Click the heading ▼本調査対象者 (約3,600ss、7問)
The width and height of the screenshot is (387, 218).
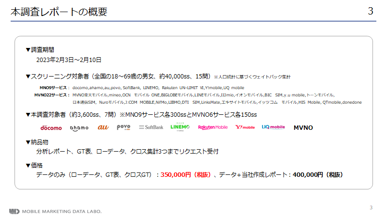point(71,115)
